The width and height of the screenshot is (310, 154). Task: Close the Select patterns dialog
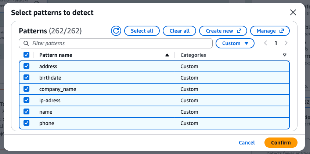pyautogui.click(x=293, y=12)
